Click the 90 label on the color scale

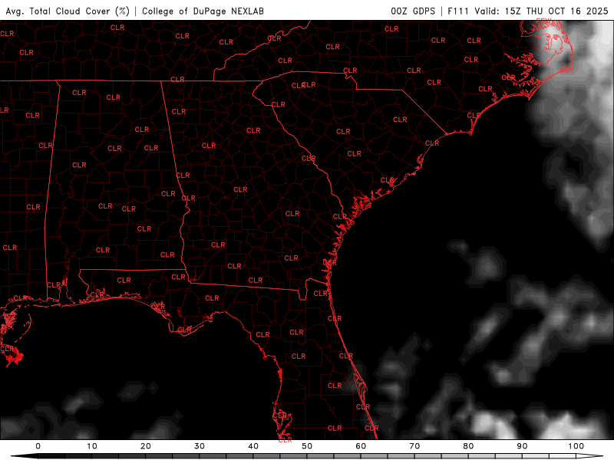(523, 446)
